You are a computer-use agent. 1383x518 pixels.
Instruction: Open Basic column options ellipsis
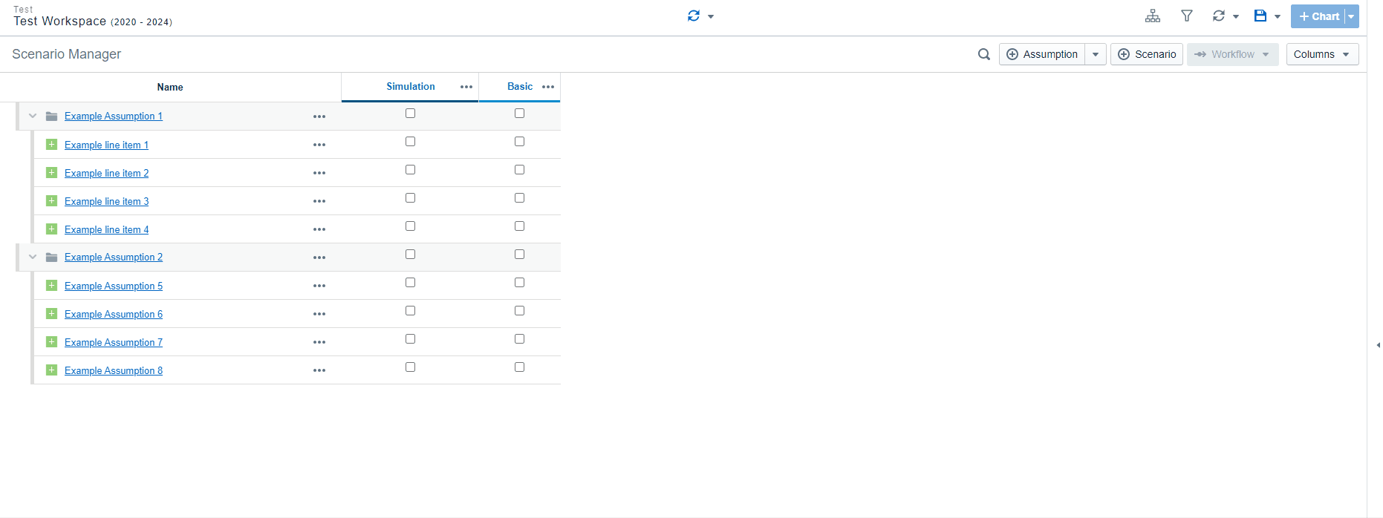(548, 87)
